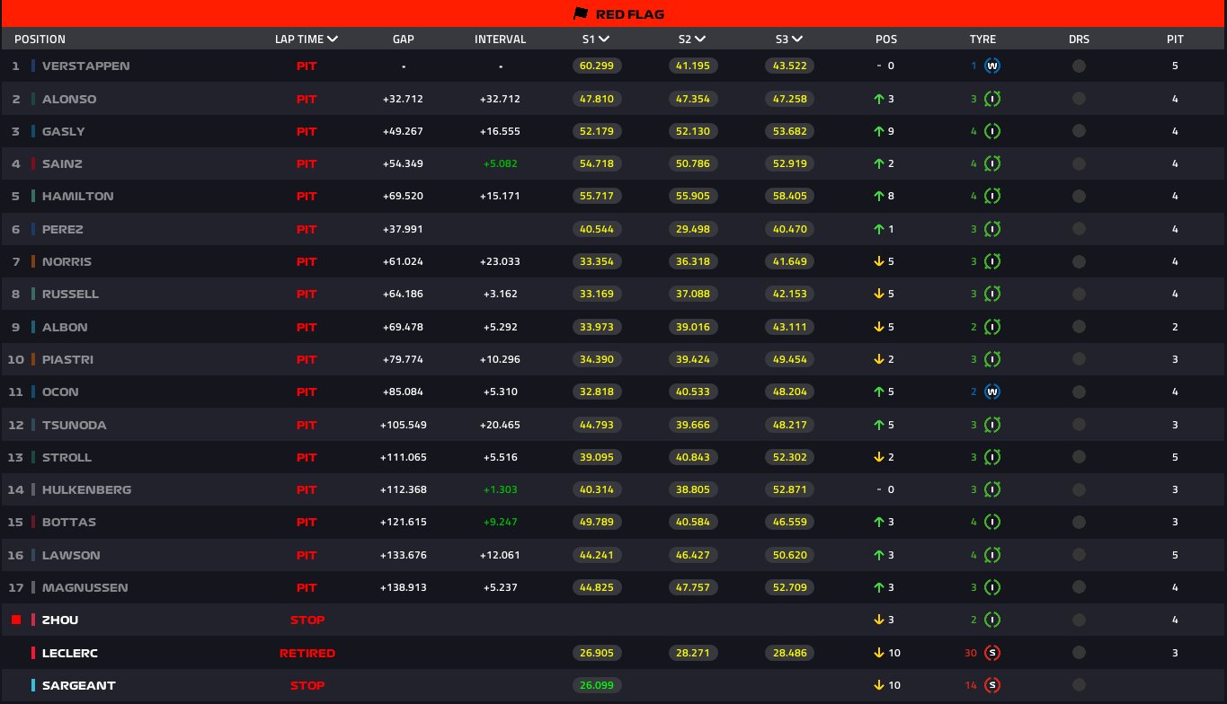Select the HULKENBERG driver name
The width and height of the screenshot is (1227, 704).
pos(86,489)
